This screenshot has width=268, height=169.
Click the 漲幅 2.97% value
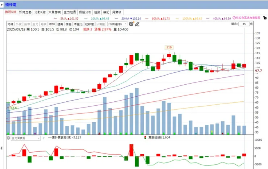point(103,29)
